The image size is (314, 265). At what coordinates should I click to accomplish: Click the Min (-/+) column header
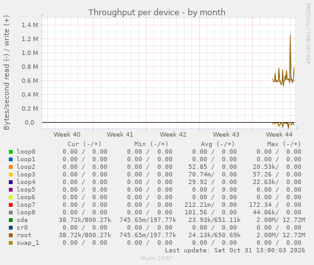pos(151,144)
